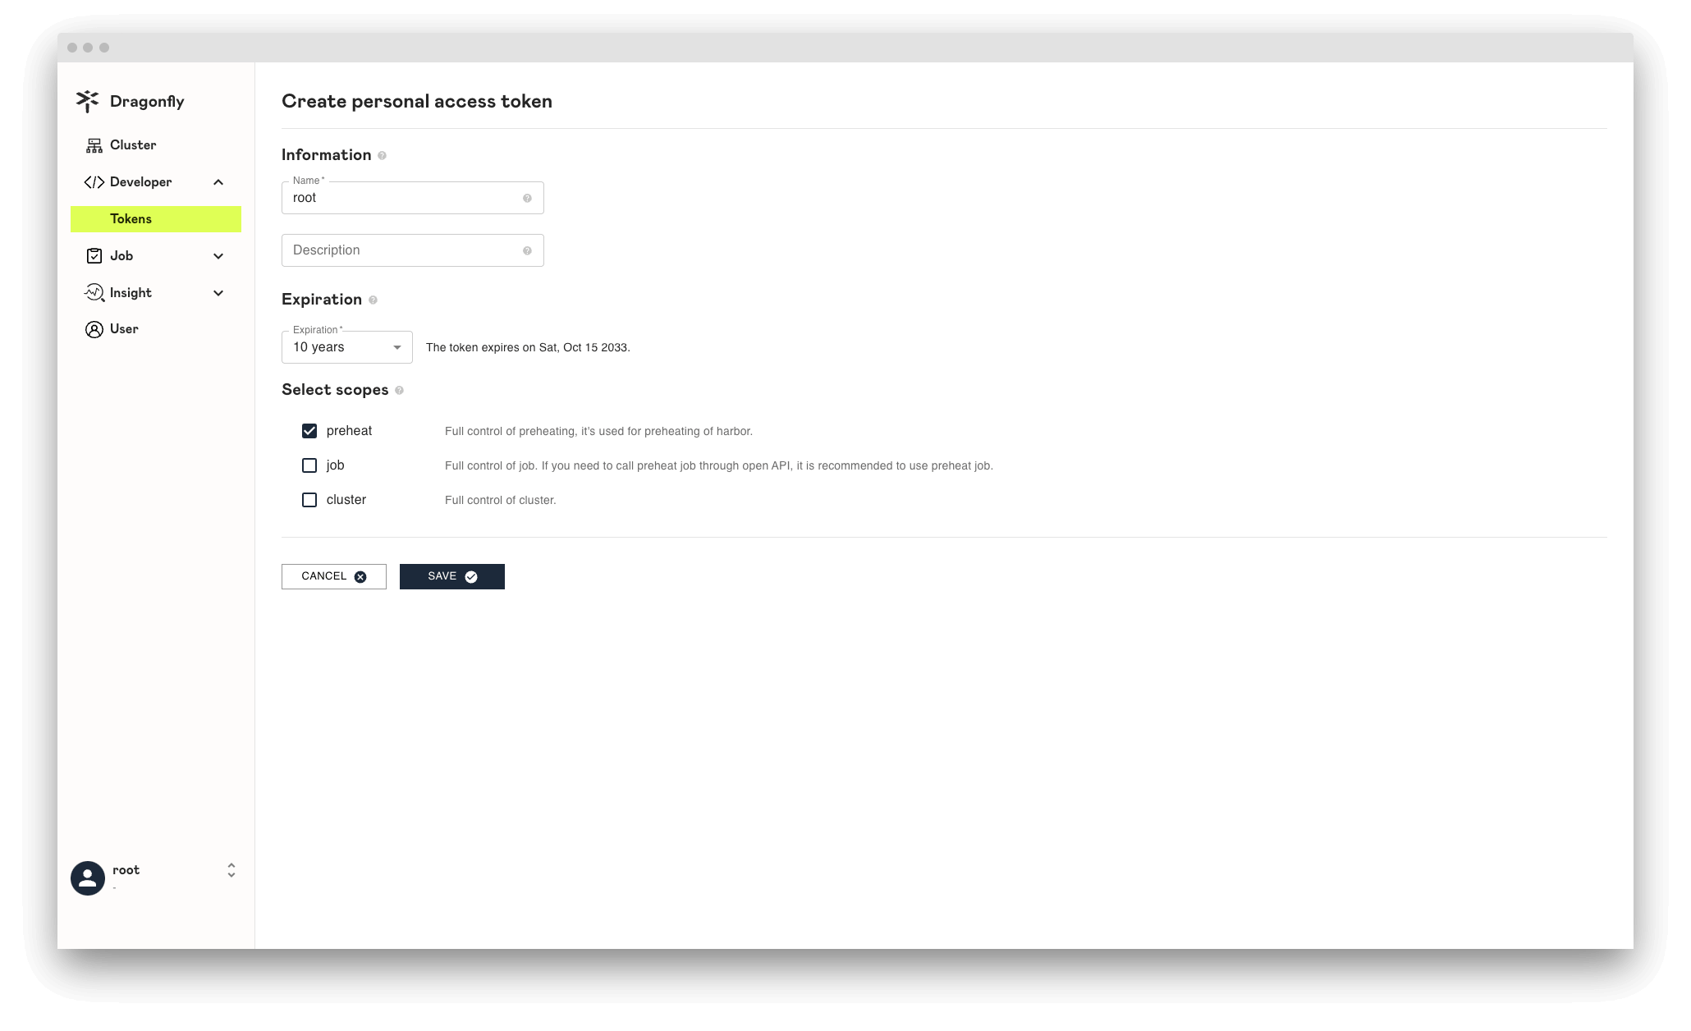The height and width of the screenshot is (1031, 1691).
Task: Click the User menu icon
Action: pyautogui.click(x=94, y=328)
